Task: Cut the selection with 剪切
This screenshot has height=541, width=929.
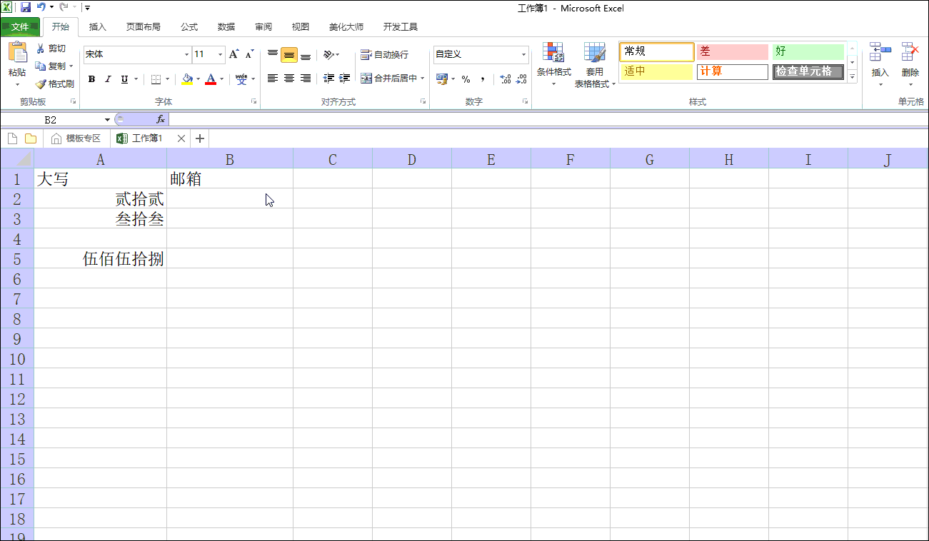Action: (51, 49)
